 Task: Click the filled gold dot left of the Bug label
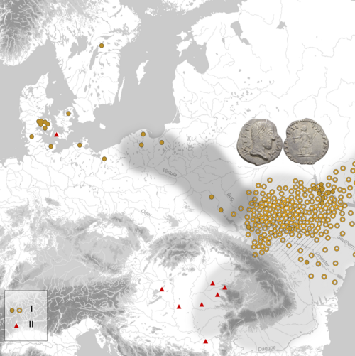coord(212,197)
